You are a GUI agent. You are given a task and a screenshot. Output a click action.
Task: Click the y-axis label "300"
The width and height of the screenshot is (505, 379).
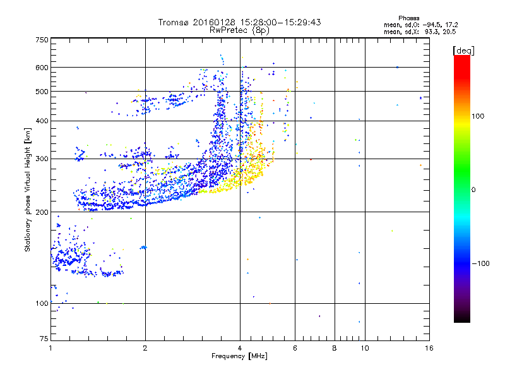pyautogui.click(x=42, y=159)
